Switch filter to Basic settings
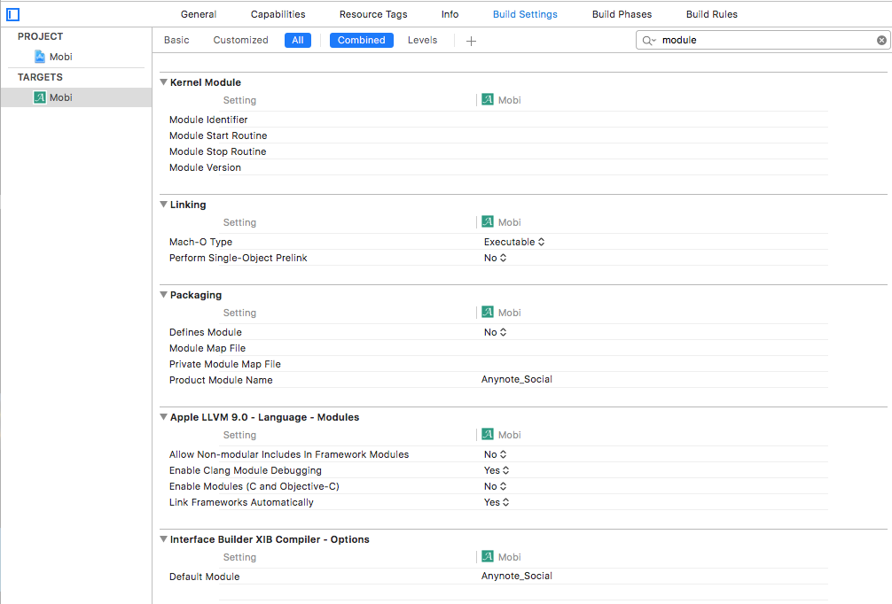Screen dimensions: 892x604 click(x=176, y=40)
